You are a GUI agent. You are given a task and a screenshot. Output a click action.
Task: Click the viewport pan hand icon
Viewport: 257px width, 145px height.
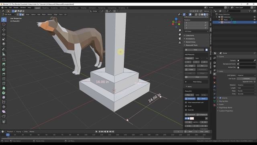click(x=180, y=34)
